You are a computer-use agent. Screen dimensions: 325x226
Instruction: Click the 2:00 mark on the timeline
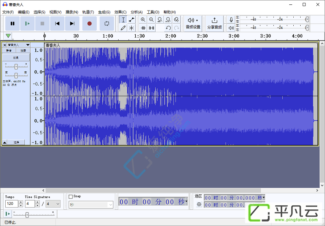tap(171, 36)
